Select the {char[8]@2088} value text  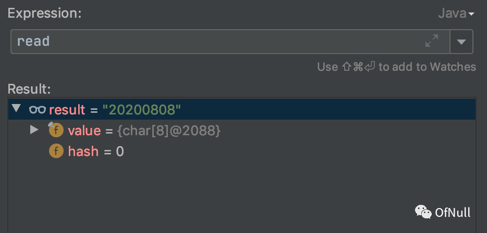tap(169, 131)
